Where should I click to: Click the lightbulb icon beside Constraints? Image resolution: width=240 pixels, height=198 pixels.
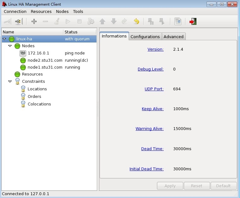(17, 81)
